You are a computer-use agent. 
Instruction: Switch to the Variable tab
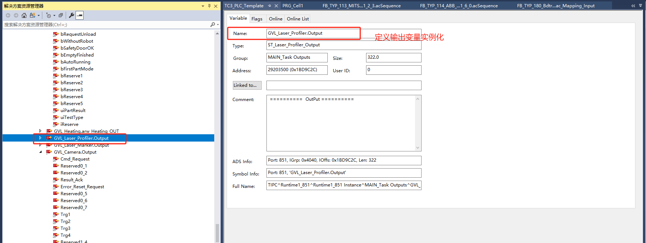pos(238,18)
